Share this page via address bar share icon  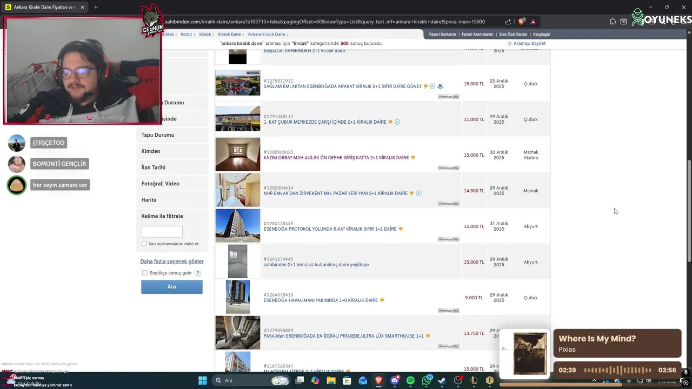click(508, 22)
